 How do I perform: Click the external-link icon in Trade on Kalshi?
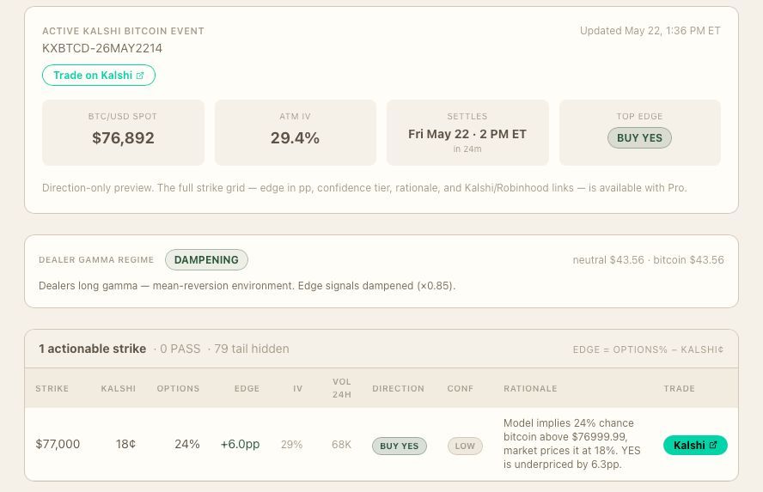pyautogui.click(x=140, y=76)
